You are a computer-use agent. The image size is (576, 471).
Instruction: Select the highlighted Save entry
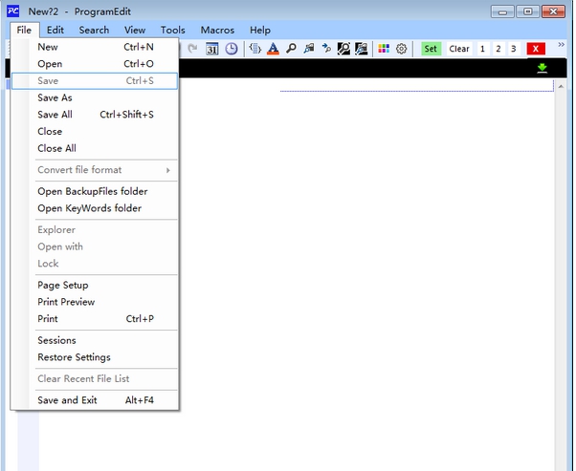coord(95,80)
